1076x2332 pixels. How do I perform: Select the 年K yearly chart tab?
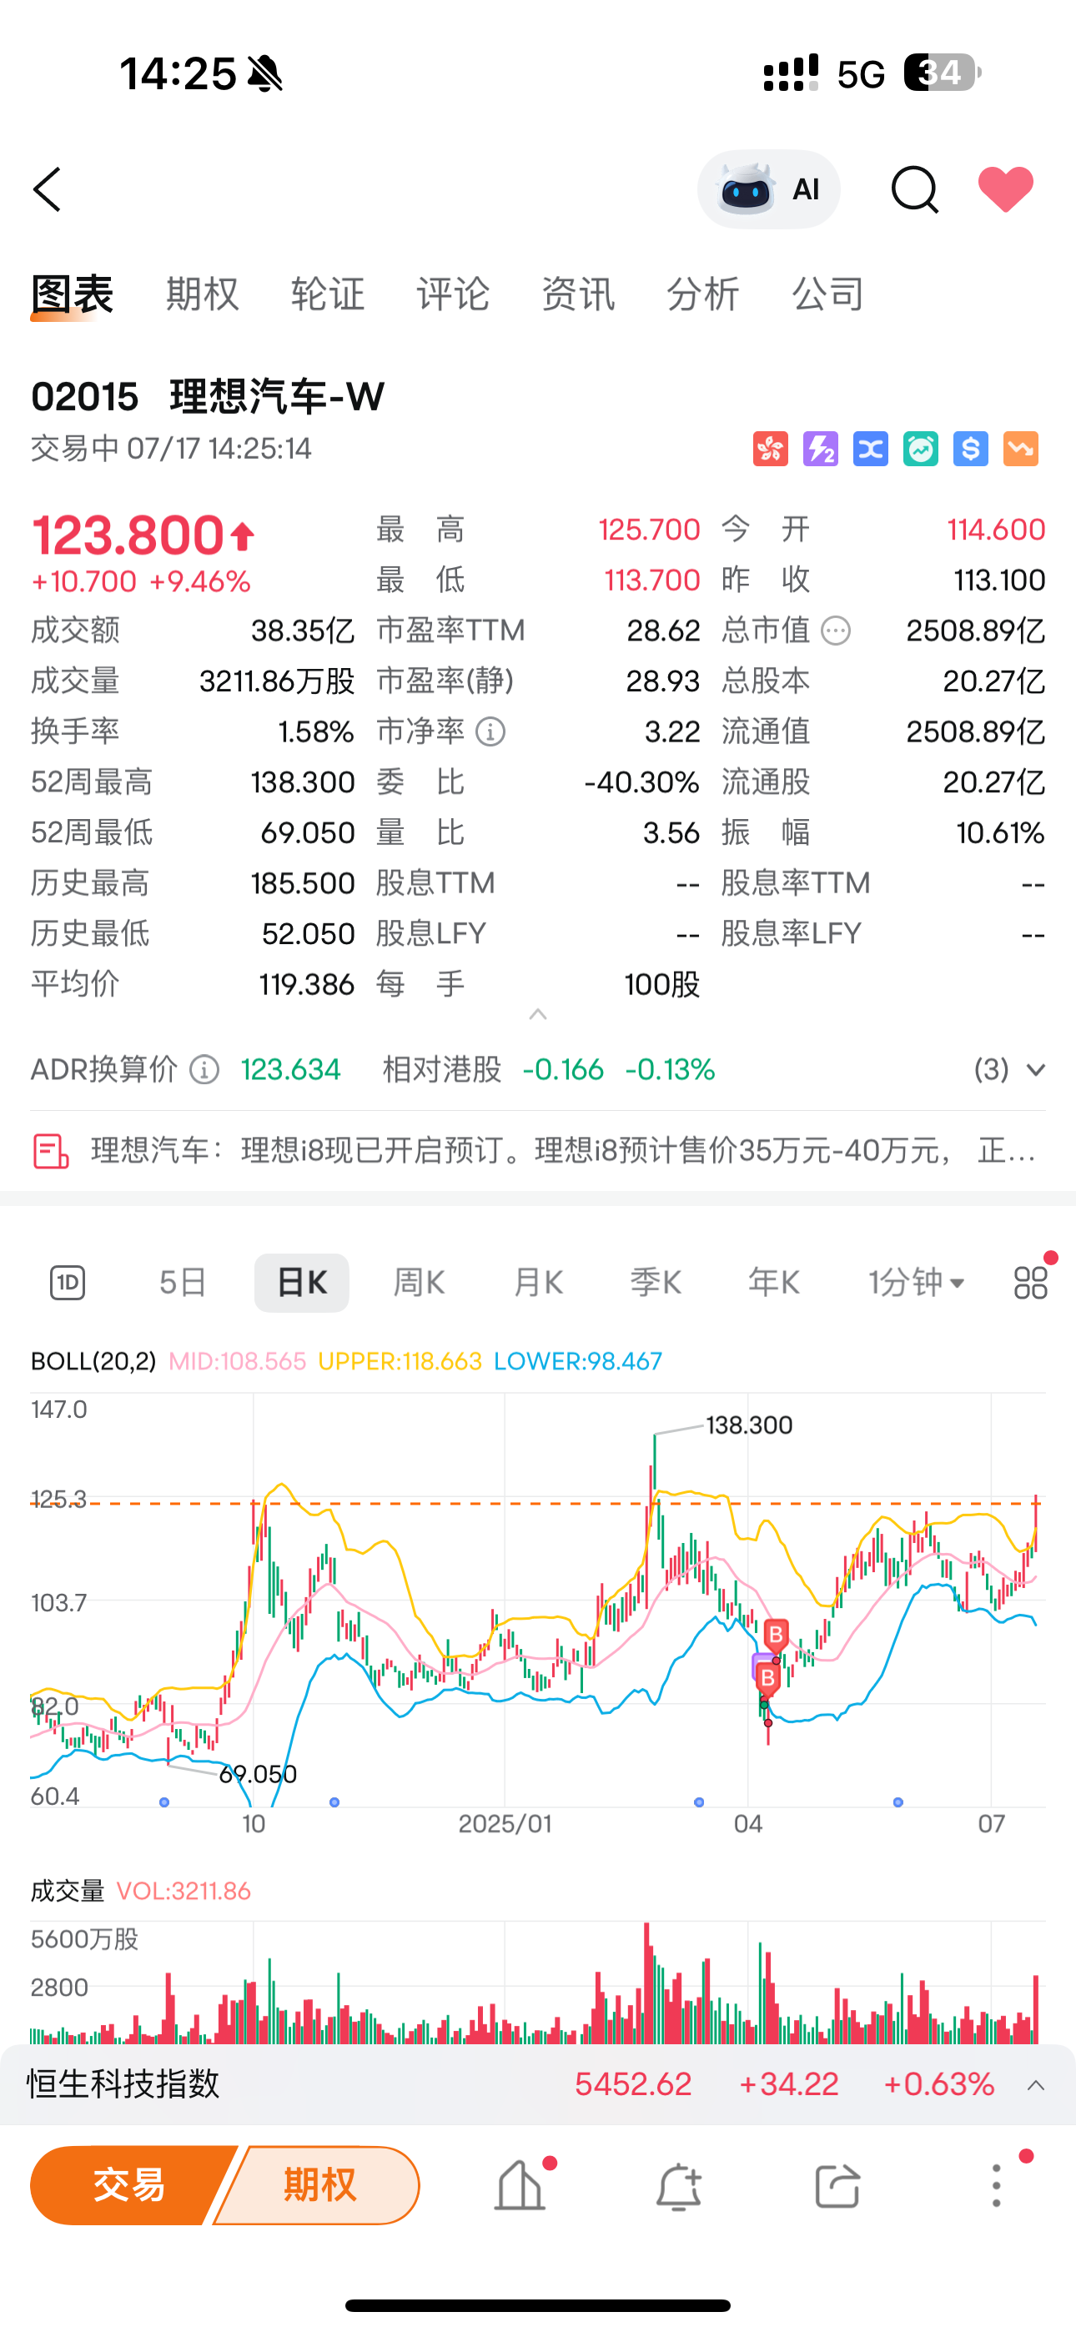(x=773, y=1283)
